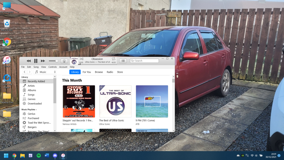
Task: Open Word from the taskbar
Action: coord(47,155)
